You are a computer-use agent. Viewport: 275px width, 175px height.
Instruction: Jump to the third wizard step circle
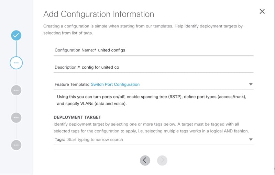pyautogui.click(x=16, y=90)
